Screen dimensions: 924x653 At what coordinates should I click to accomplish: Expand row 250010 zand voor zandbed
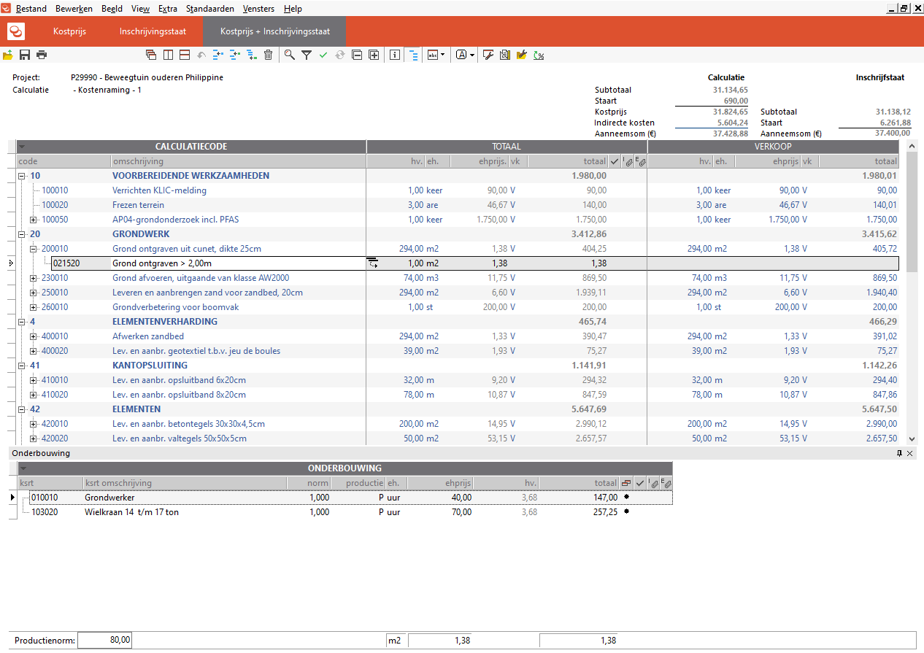pos(34,293)
